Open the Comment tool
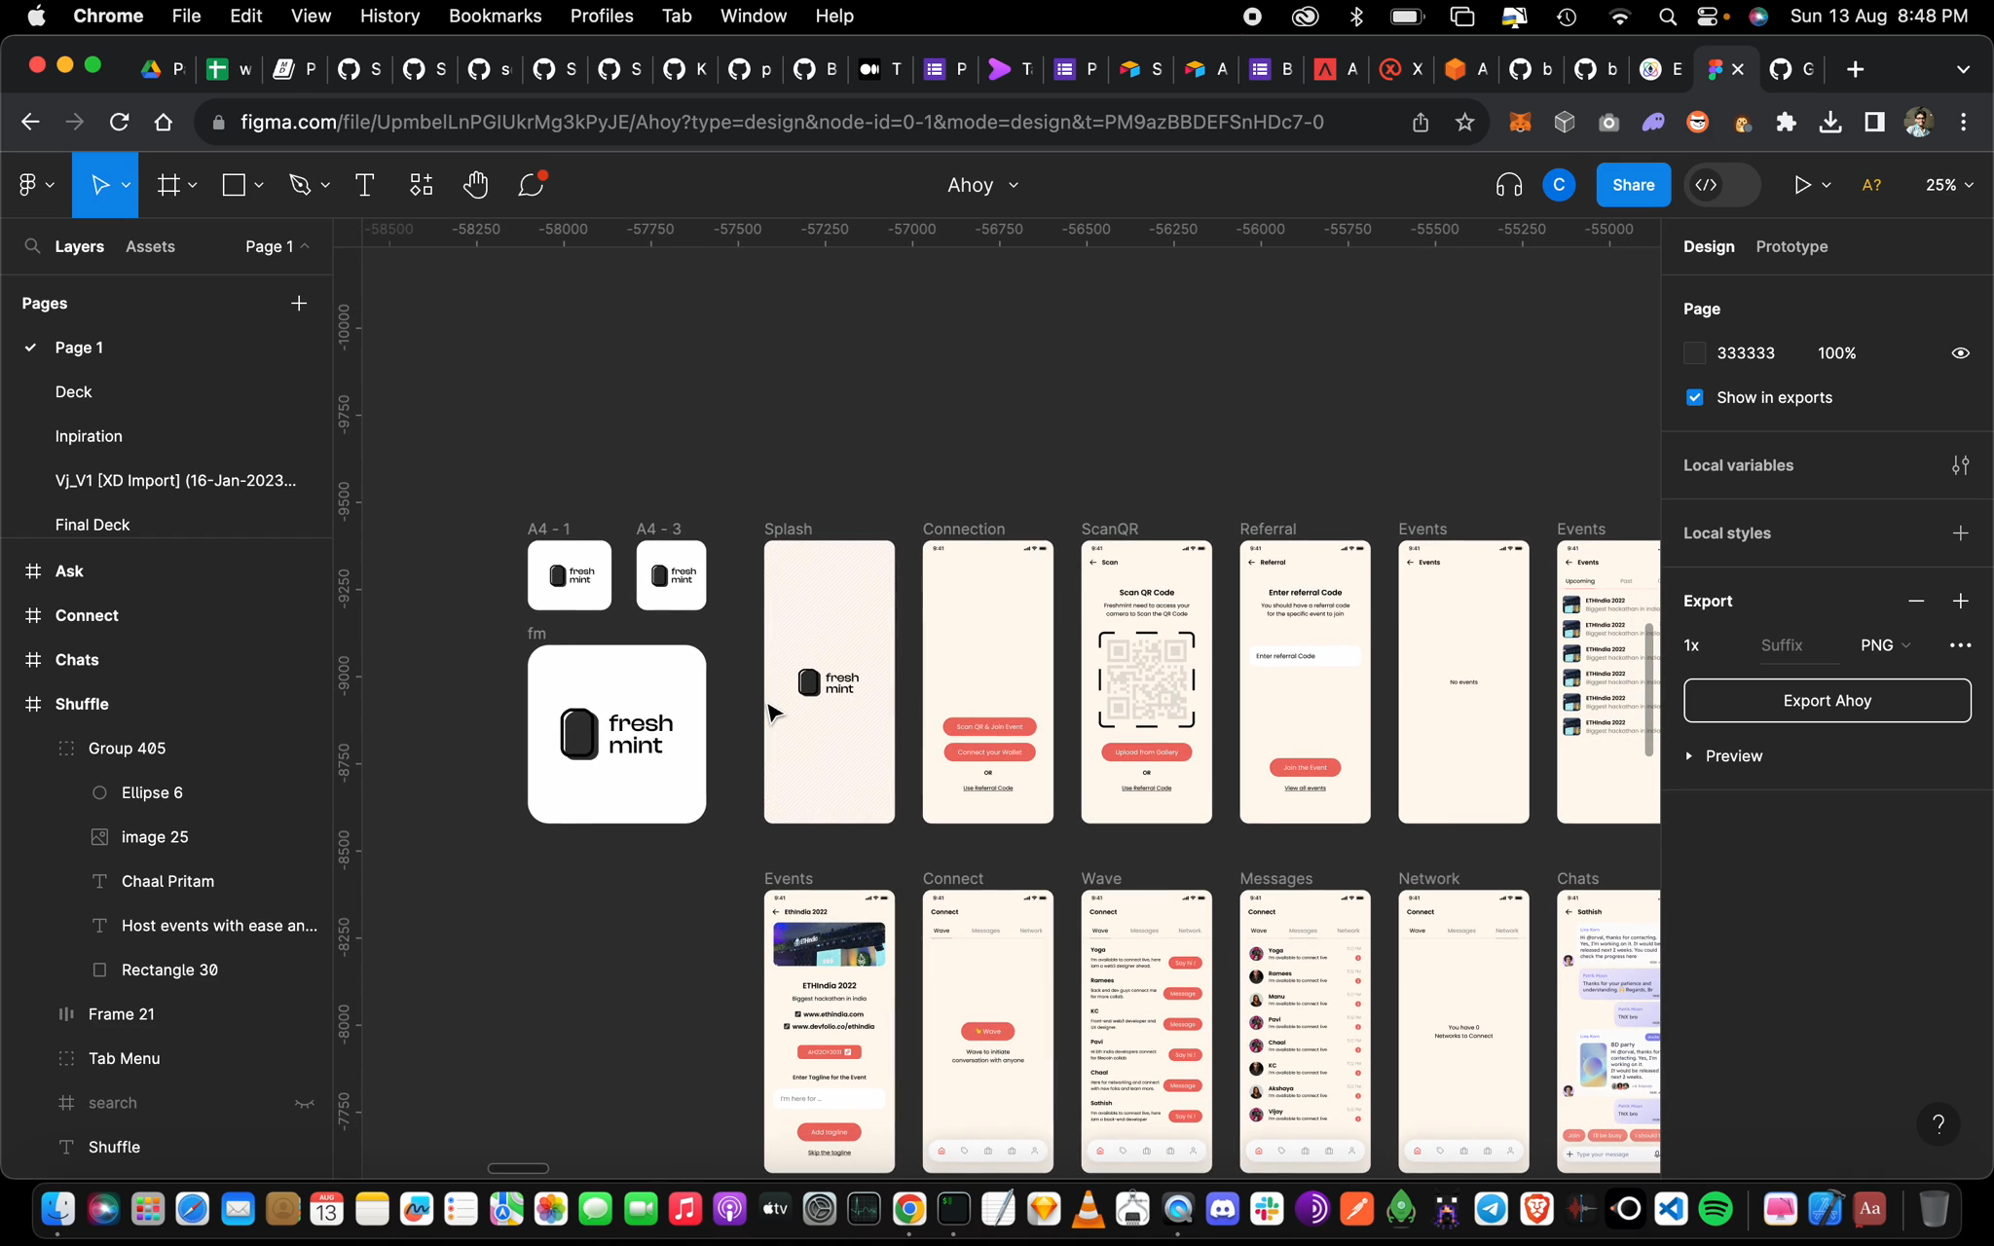This screenshot has height=1246, width=1994. (x=532, y=184)
